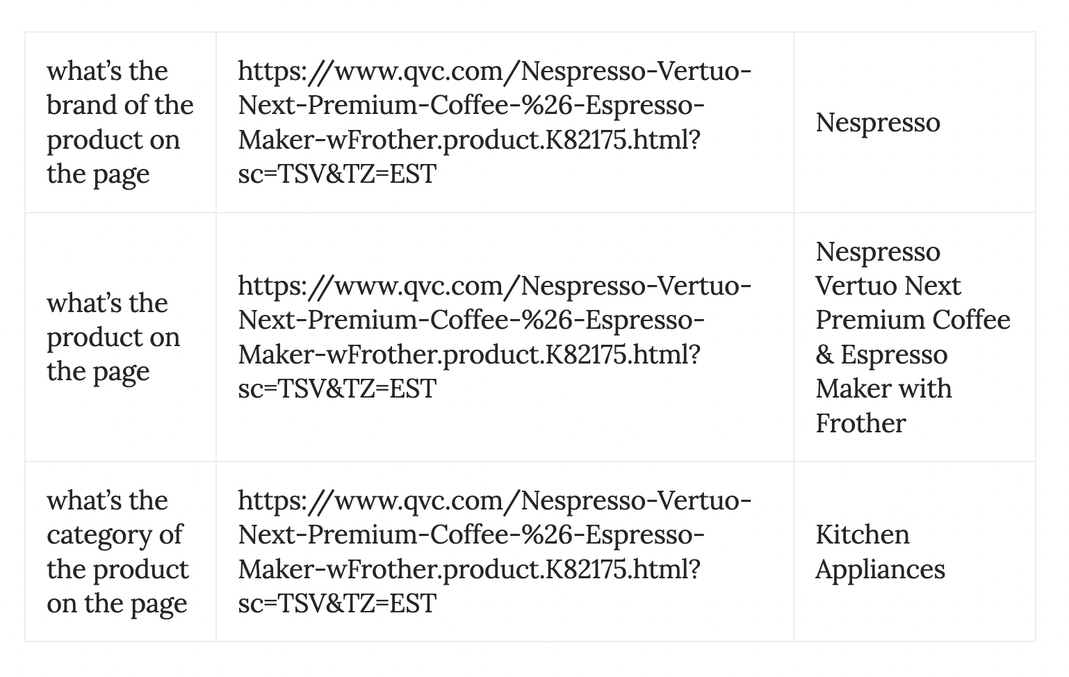Image resolution: width=1069 pixels, height=677 pixels.
Task: Open the https://www.qvc.com link in the brand row
Action: [x=495, y=122]
